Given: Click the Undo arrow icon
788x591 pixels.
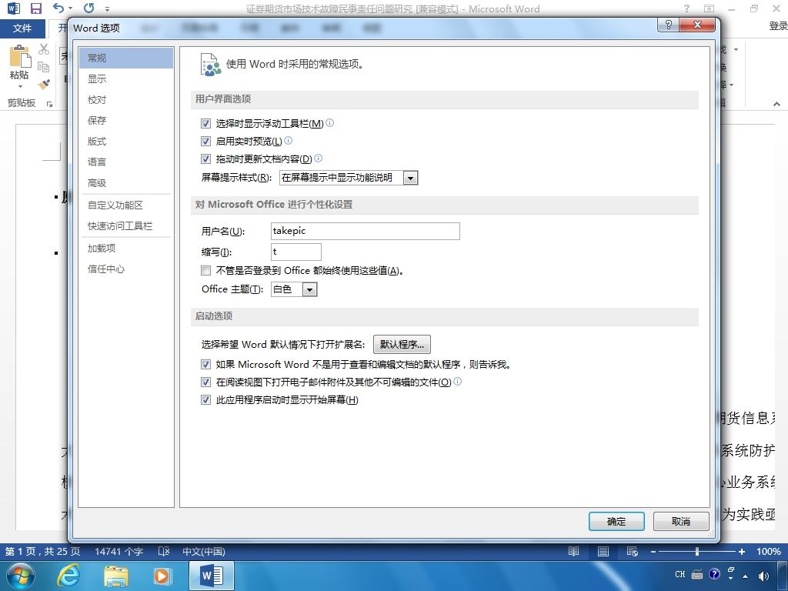Looking at the screenshot, I should pyautogui.click(x=59, y=8).
